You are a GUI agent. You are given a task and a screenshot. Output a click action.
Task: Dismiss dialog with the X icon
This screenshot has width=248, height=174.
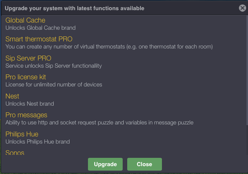(242, 8)
